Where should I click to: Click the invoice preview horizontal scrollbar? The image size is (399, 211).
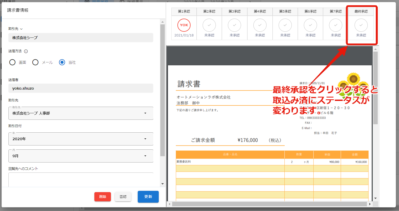(270, 204)
